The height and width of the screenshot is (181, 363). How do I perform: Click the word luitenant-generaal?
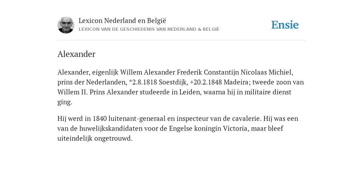pos(137,119)
